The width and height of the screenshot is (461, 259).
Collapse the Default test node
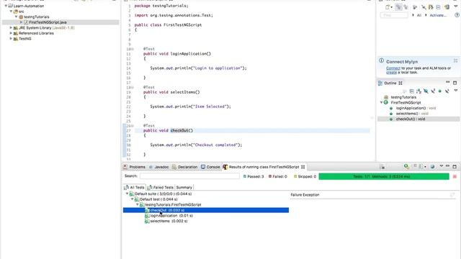133,199
